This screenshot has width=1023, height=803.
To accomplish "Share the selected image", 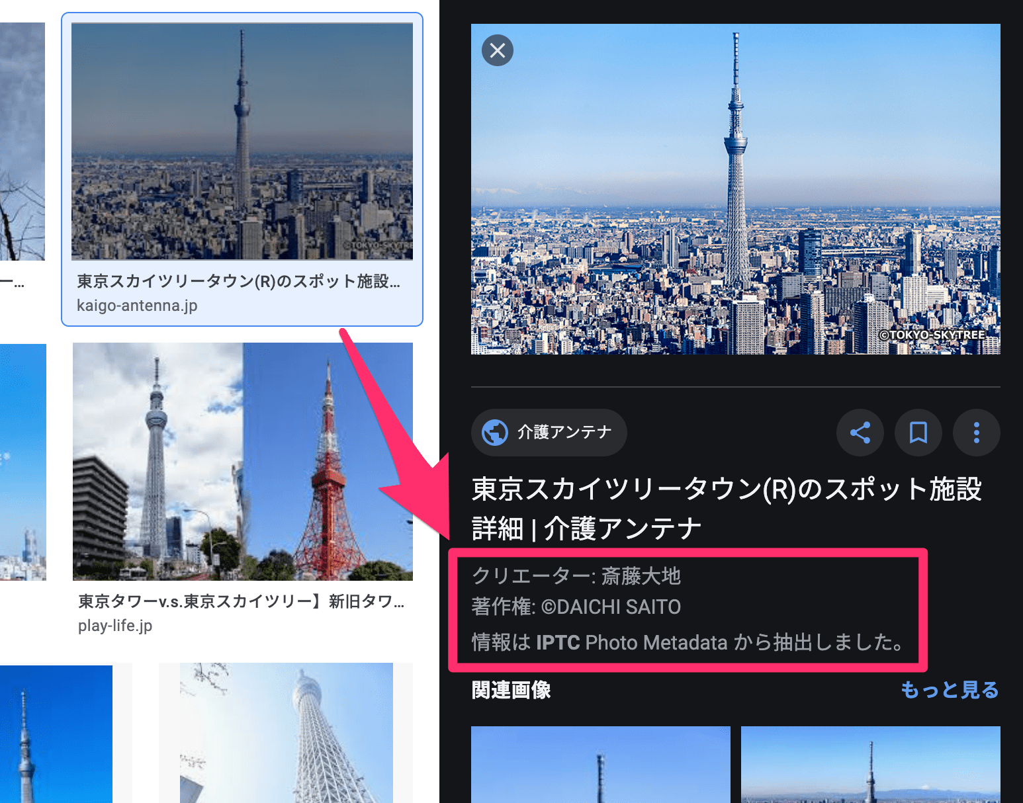I will 860,433.
